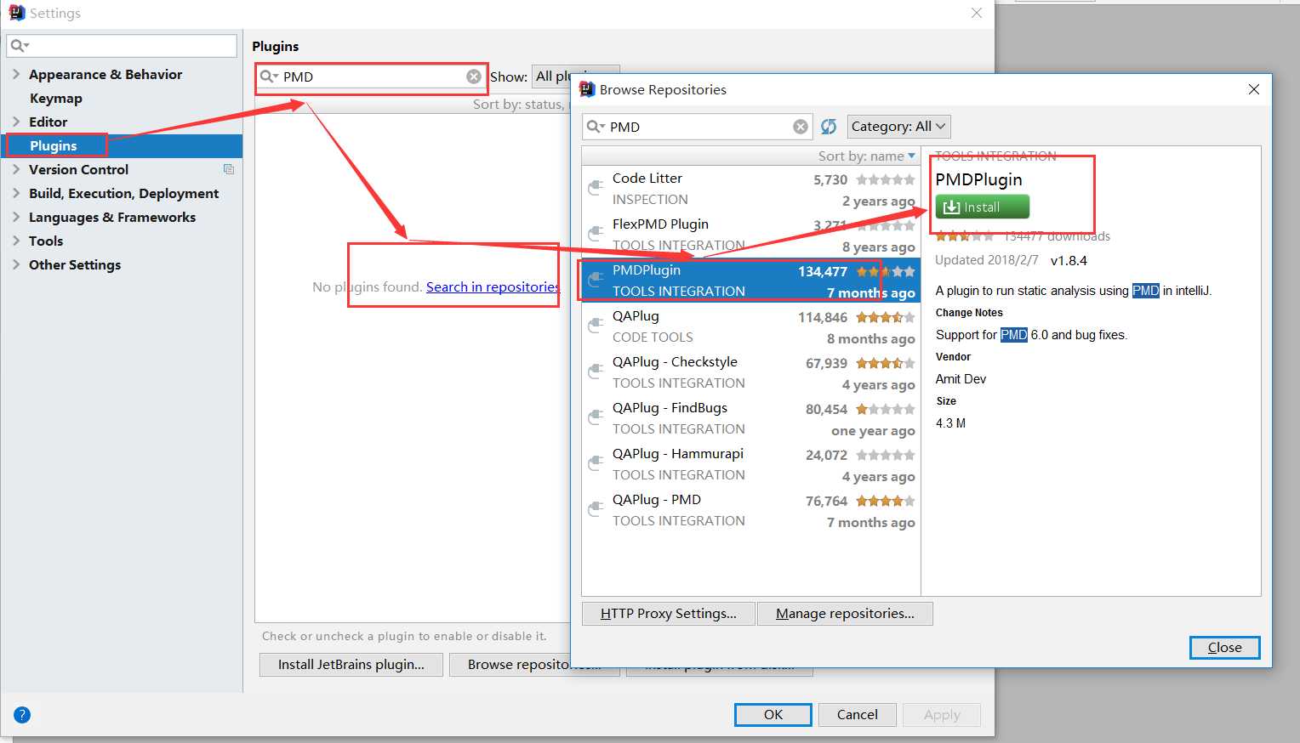The image size is (1300, 743).
Task: Click the QAPlug - Checkstyle plugin icon
Action: click(596, 371)
